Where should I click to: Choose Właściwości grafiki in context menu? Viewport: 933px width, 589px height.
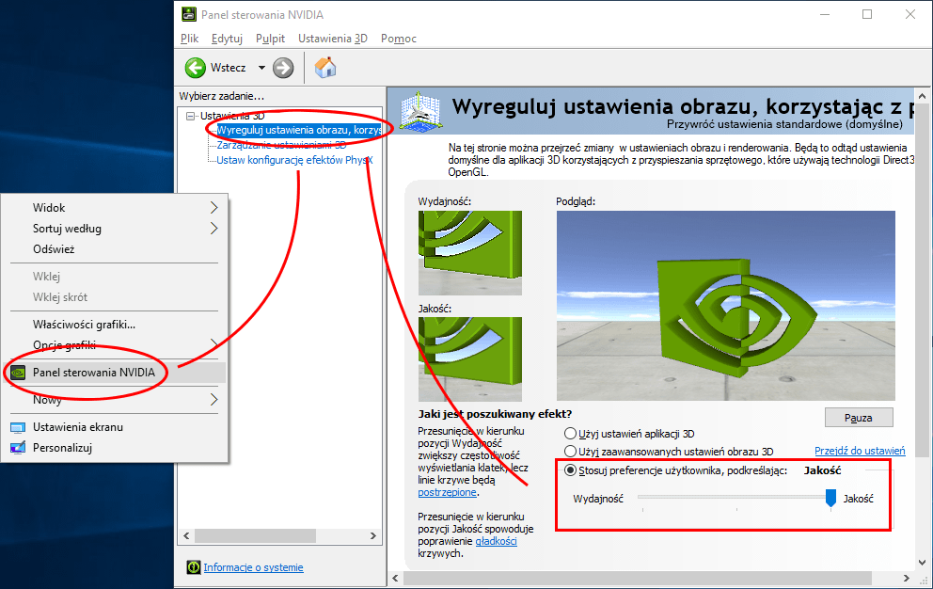(x=84, y=325)
